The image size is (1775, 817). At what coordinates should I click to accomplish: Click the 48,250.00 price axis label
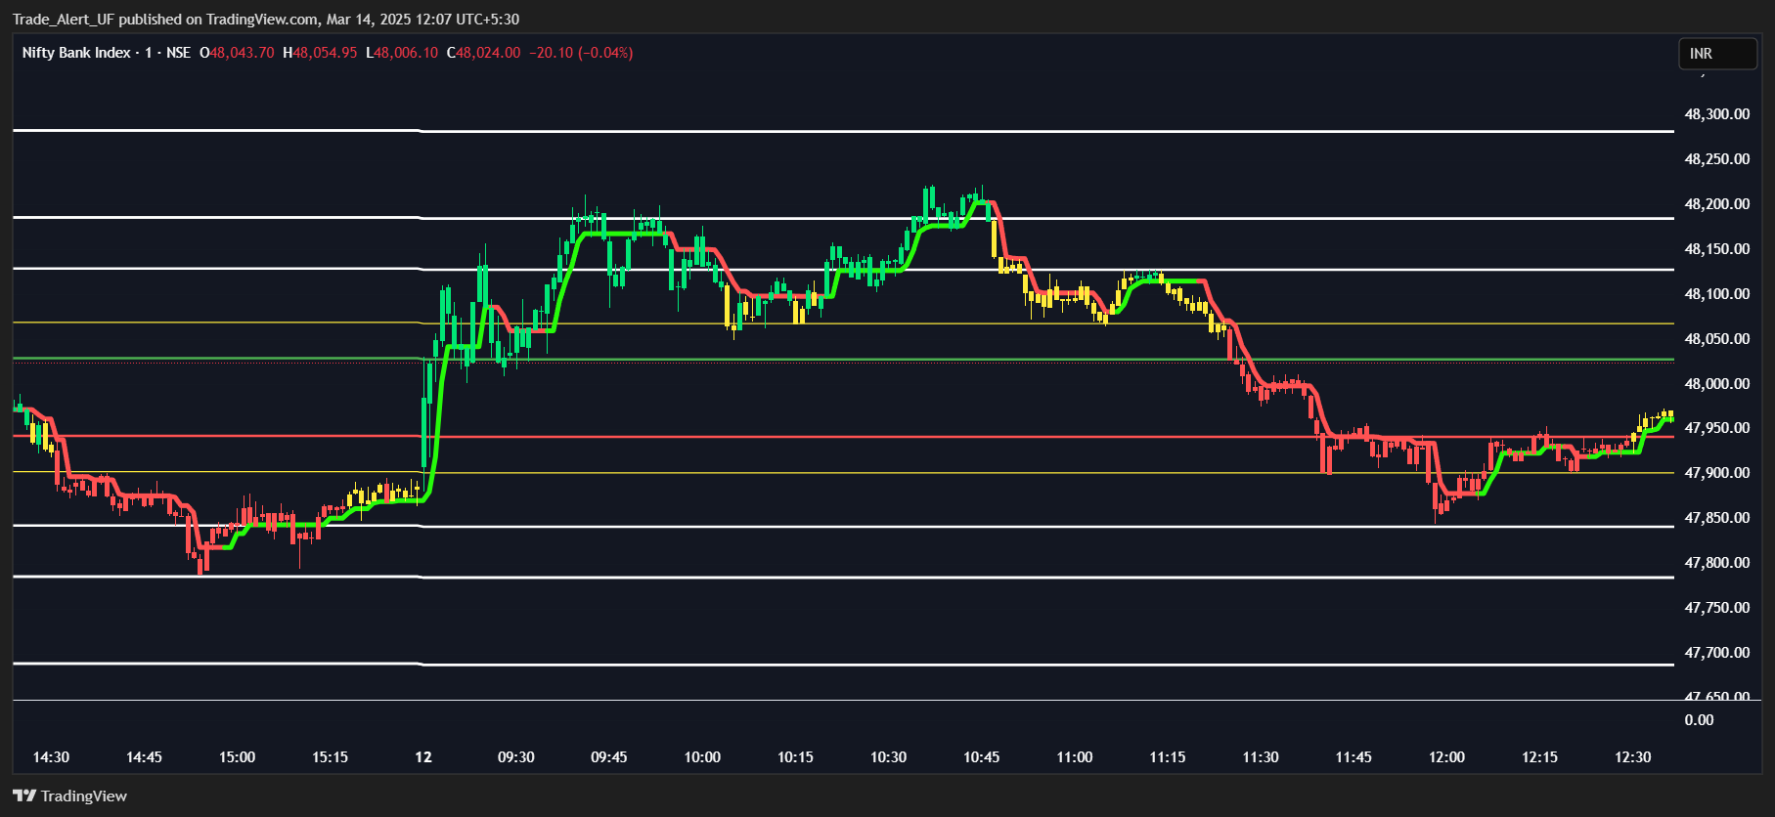[1716, 159]
